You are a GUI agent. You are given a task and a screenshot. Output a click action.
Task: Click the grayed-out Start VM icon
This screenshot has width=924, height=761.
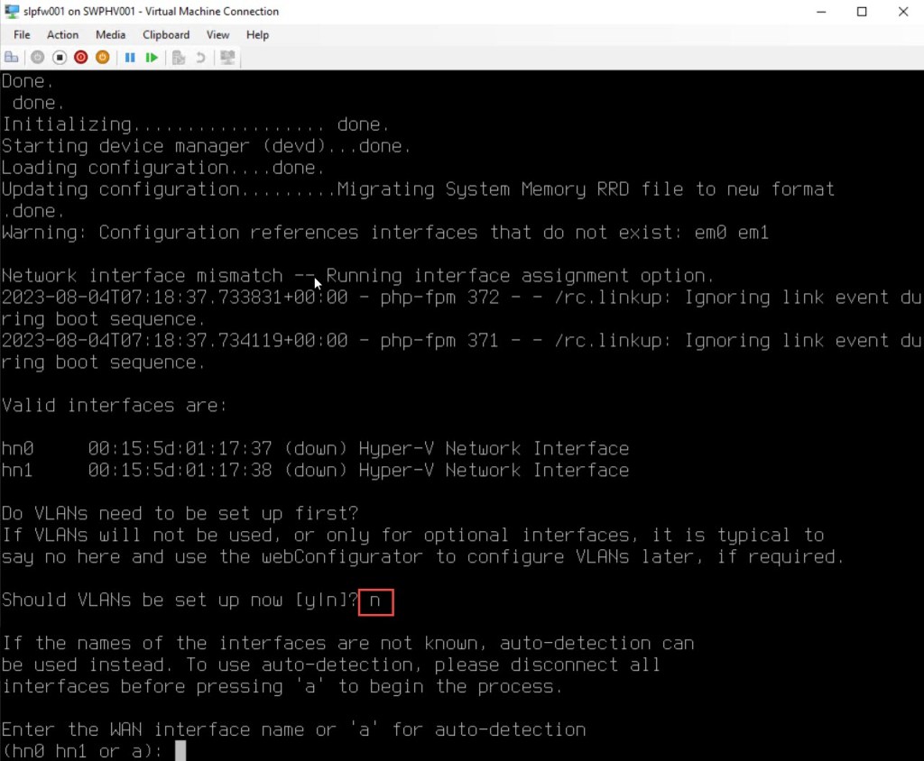pos(37,58)
